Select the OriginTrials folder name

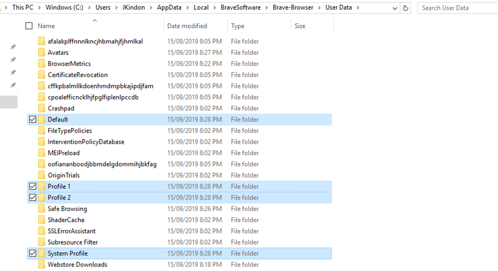(x=64, y=175)
